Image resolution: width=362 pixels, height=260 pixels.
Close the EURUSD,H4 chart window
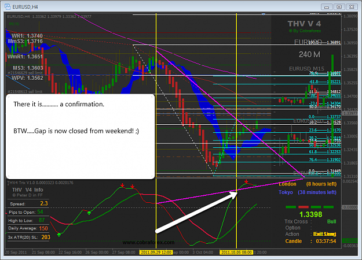(352, 7)
